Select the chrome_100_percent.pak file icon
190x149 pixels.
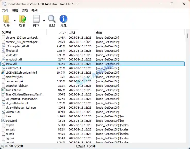[4, 38]
